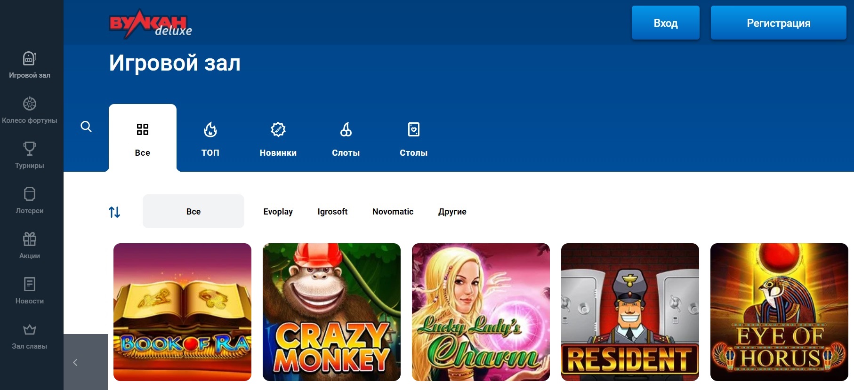This screenshot has width=854, height=390.
Task: Open the Eye of Horus game
Action: (x=779, y=312)
